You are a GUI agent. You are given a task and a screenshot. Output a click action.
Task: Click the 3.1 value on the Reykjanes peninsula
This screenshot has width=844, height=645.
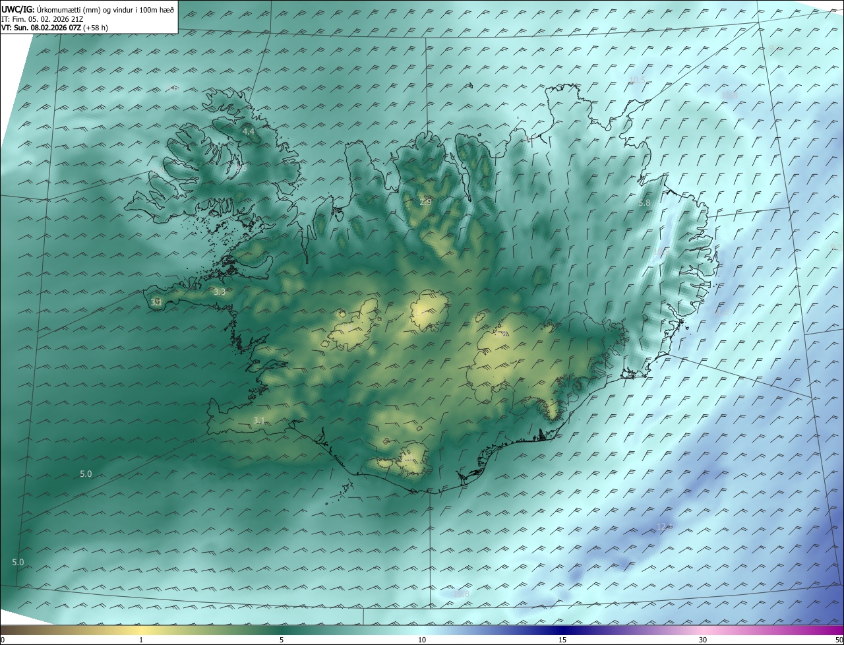tap(259, 420)
